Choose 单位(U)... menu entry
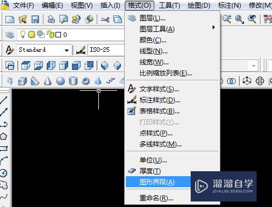This screenshot has width=272, height=207. point(172,160)
